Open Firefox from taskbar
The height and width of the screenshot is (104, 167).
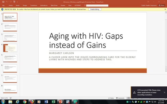click(32, 102)
